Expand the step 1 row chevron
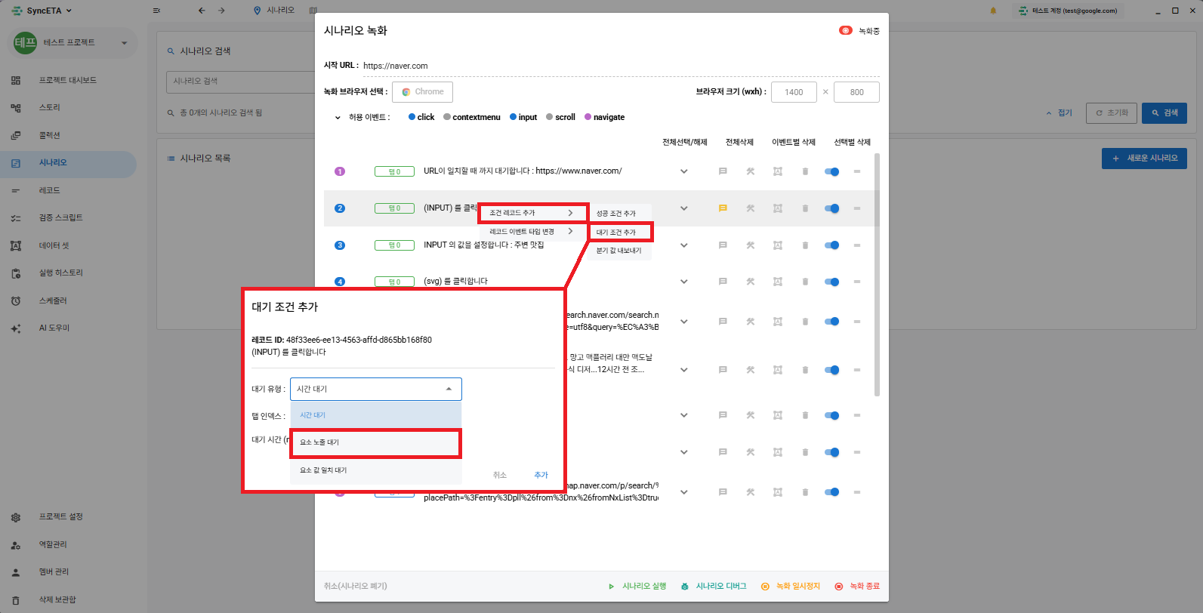 pyautogui.click(x=683, y=171)
